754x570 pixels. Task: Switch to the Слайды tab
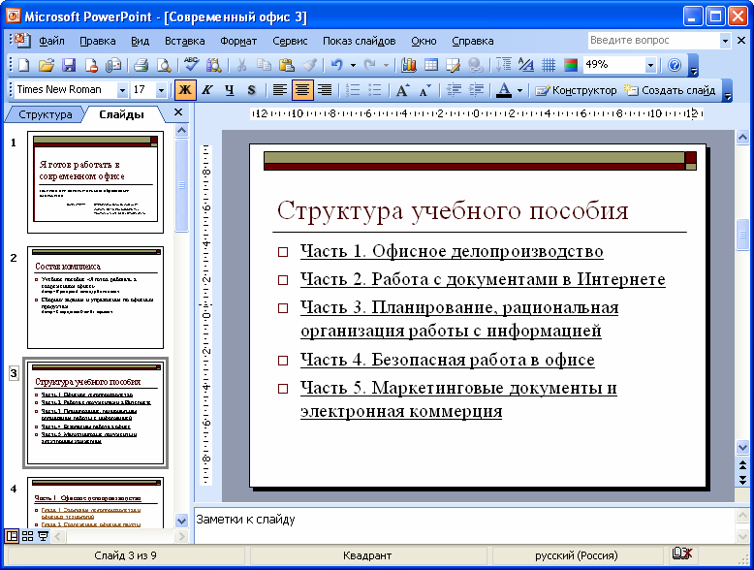122,114
